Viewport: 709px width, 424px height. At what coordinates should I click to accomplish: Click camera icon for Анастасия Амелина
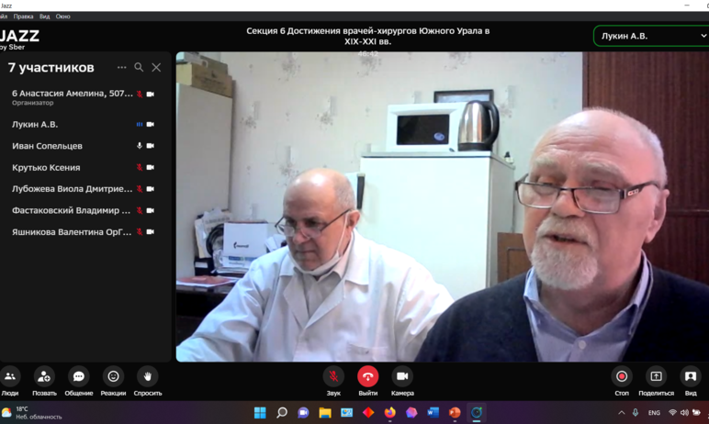150,94
